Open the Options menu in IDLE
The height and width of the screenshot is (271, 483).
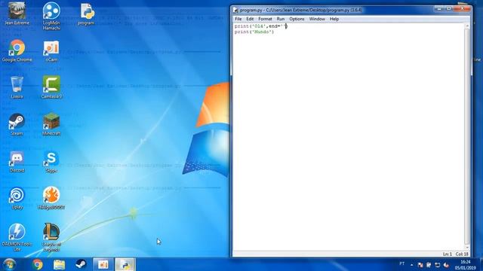[297, 19]
